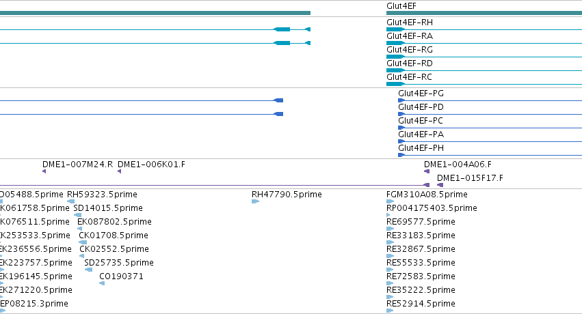Select the teal gene bar ending left of Glut4EF
The image size is (582, 314).
(155, 13)
